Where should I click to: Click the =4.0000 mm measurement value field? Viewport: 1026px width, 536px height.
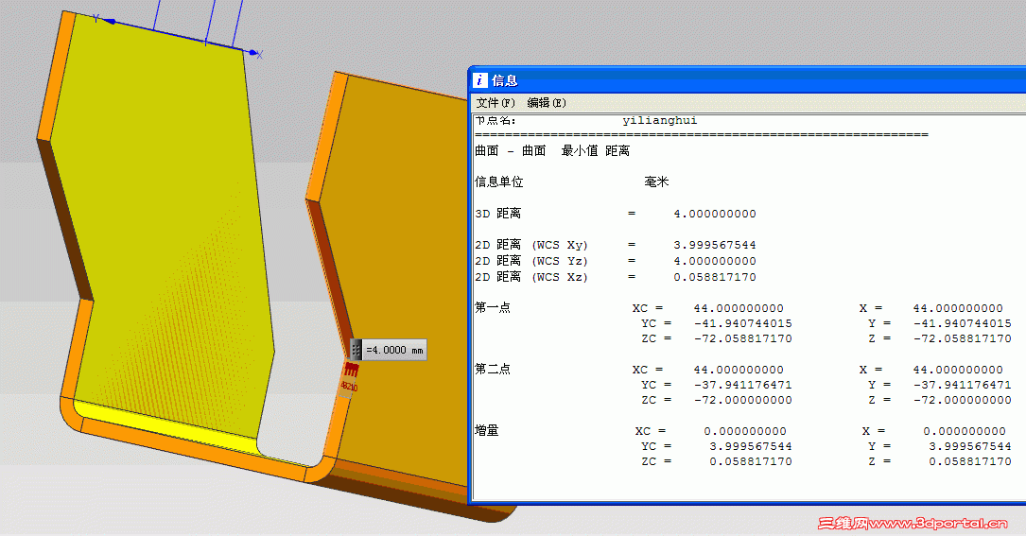coord(394,350)
